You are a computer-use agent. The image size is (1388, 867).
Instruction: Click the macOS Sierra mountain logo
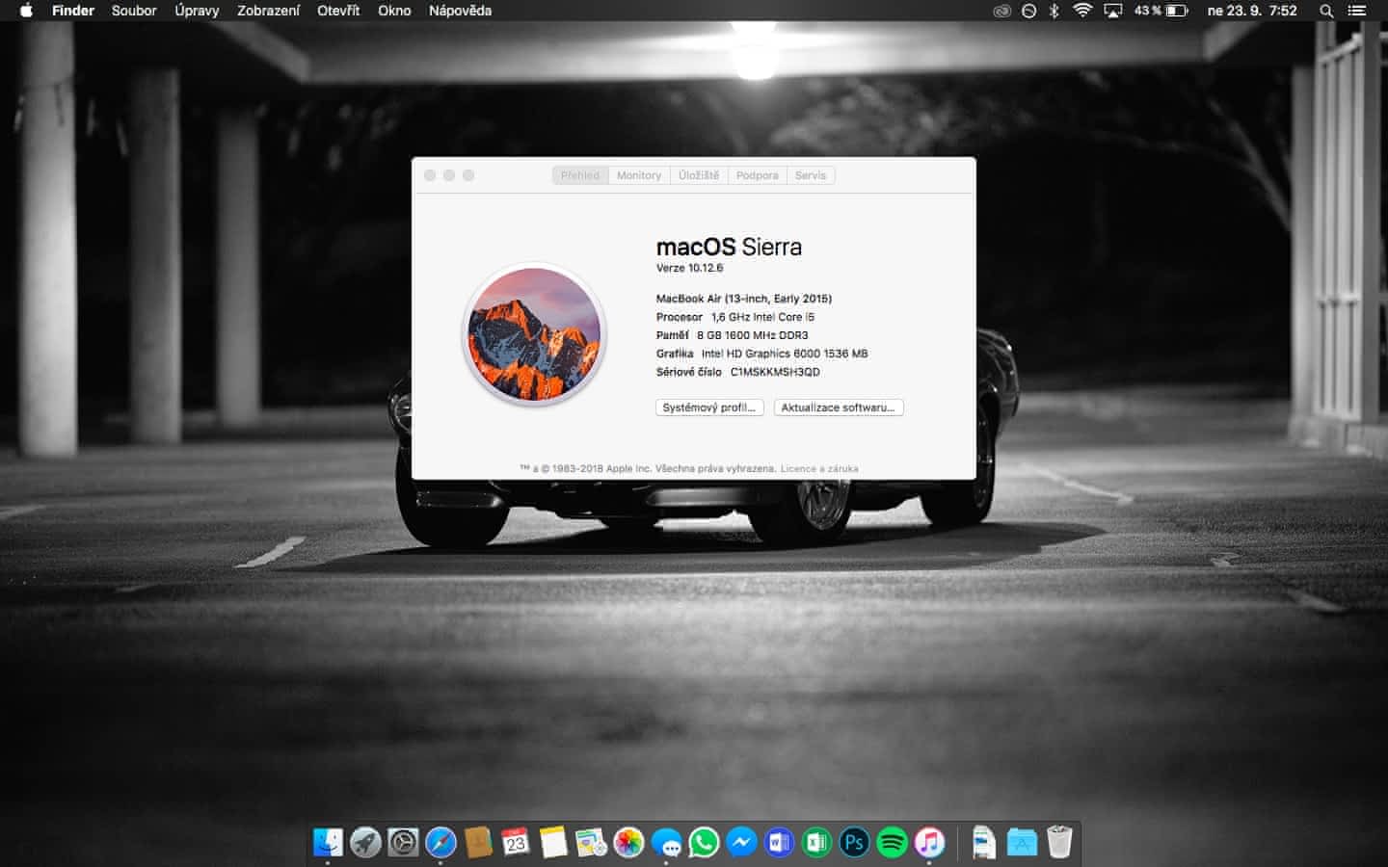click(535, 333)
